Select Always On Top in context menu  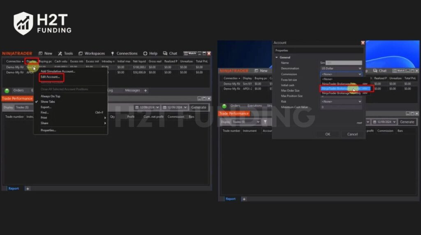click(51, 96)
